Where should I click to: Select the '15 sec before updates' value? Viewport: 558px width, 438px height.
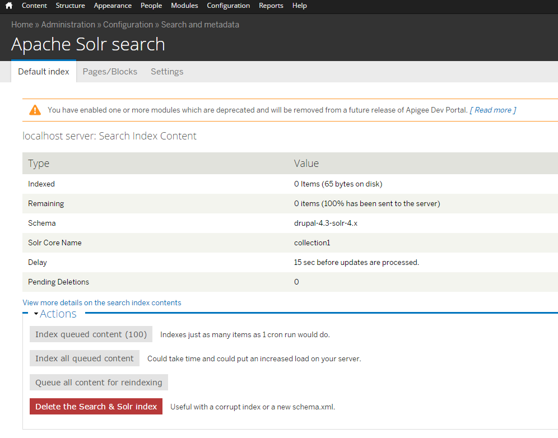pyautogui.click(x=356, y=262)
